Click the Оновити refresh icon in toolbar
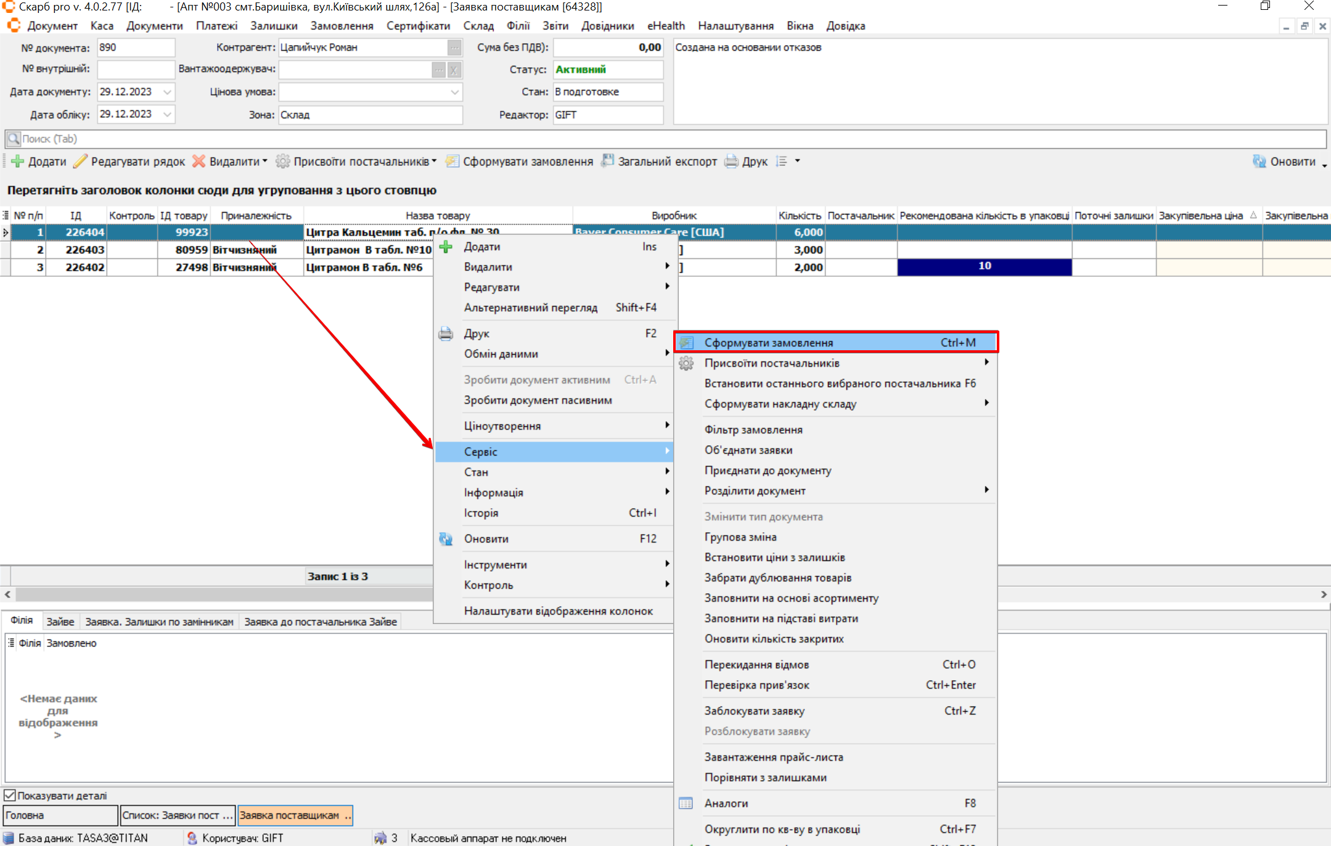Screen dimensions: 1331x846 click(1259, 162)
